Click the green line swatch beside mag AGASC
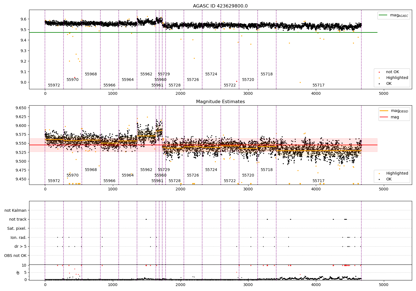 click(x=384, y=15)
